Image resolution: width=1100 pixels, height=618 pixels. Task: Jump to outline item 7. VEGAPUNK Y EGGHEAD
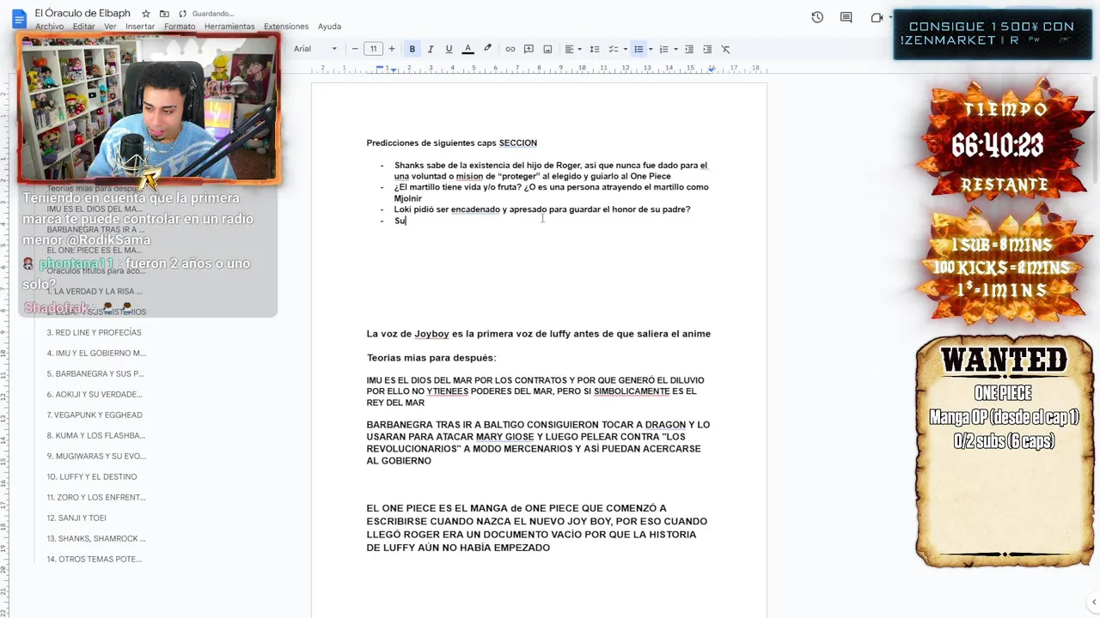[x=95, y=415]
